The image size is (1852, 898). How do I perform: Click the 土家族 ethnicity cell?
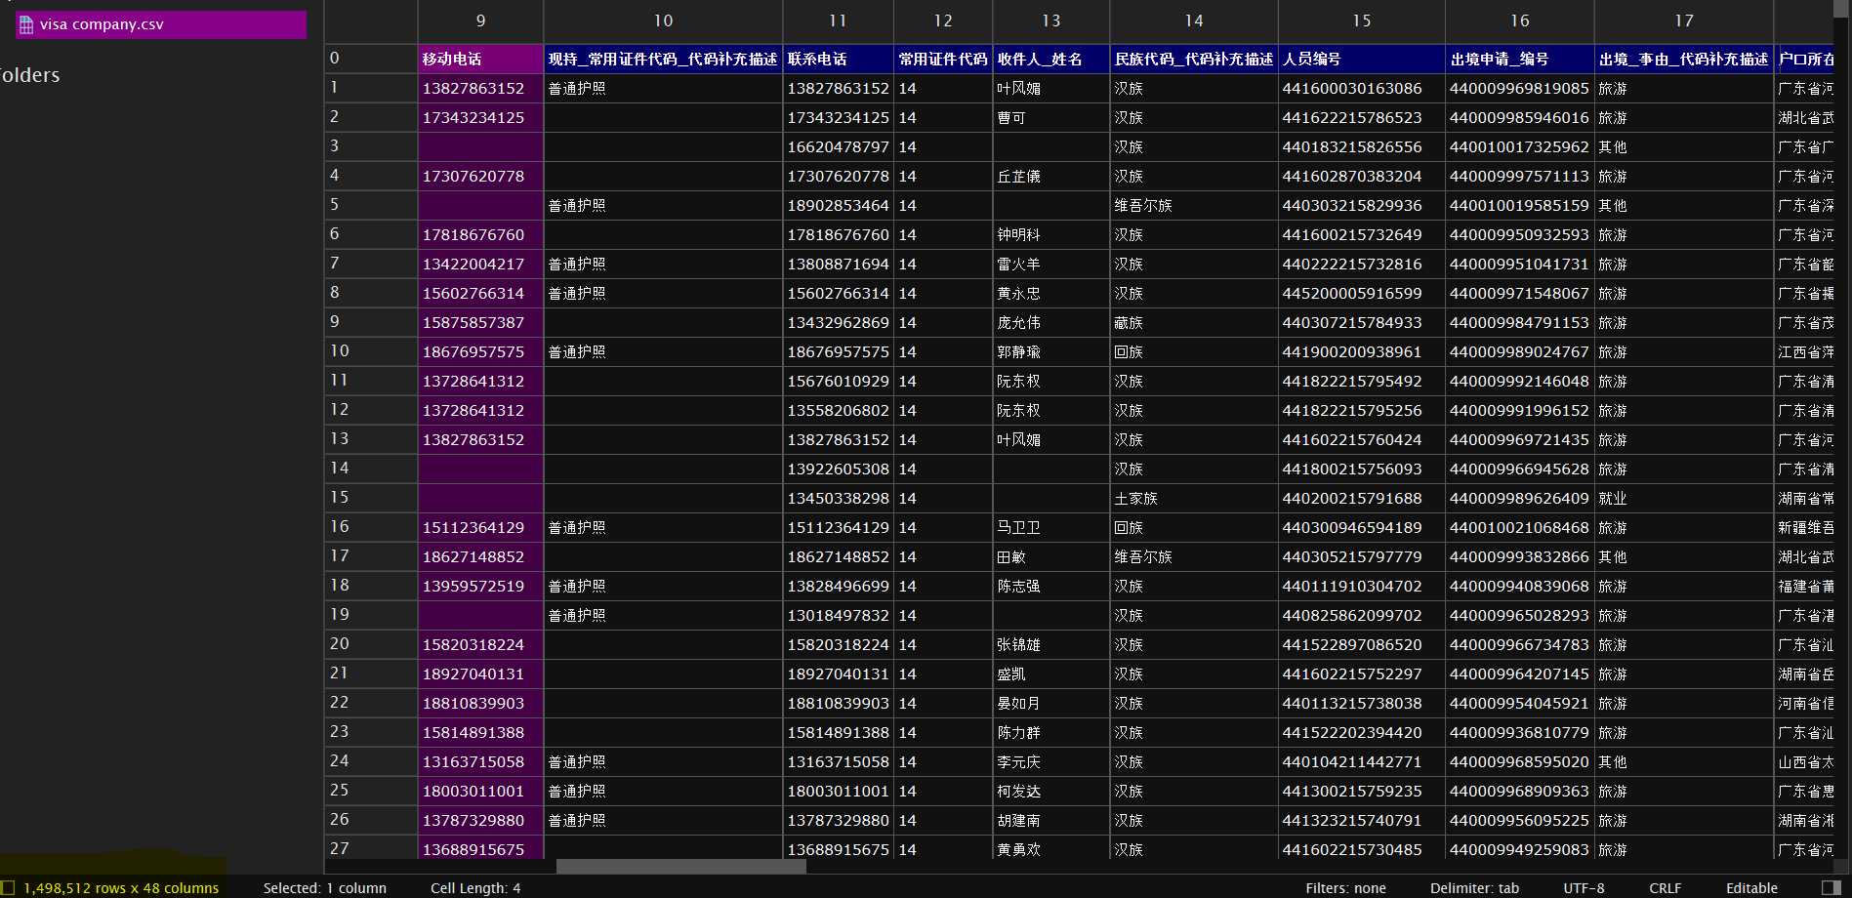point(1194,498)
